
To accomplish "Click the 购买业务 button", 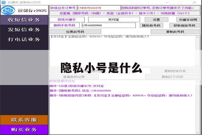I will [24, 130].
